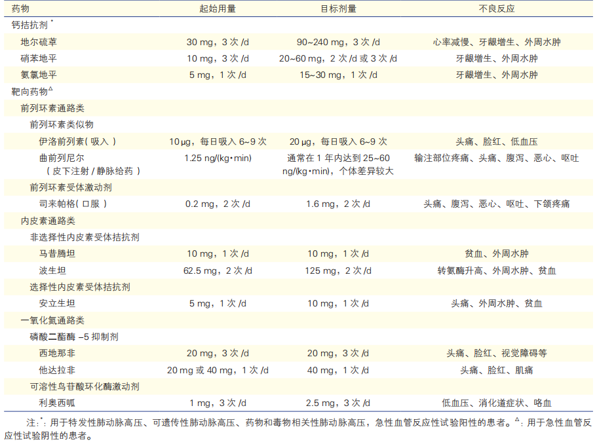597x446 pixels.
Task: Select the 可溶性鸟苷酸环化酶激动剂 row
Action: pos(85,386)
